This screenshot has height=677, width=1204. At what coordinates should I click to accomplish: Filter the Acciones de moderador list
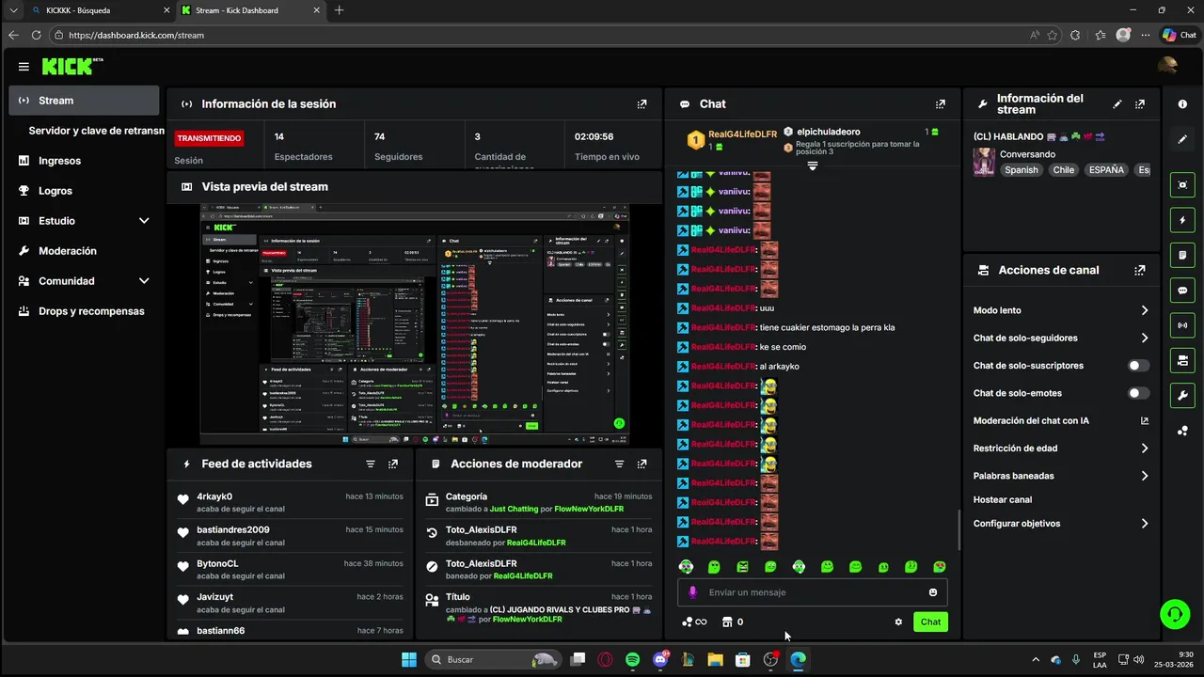tap(619, 464)
